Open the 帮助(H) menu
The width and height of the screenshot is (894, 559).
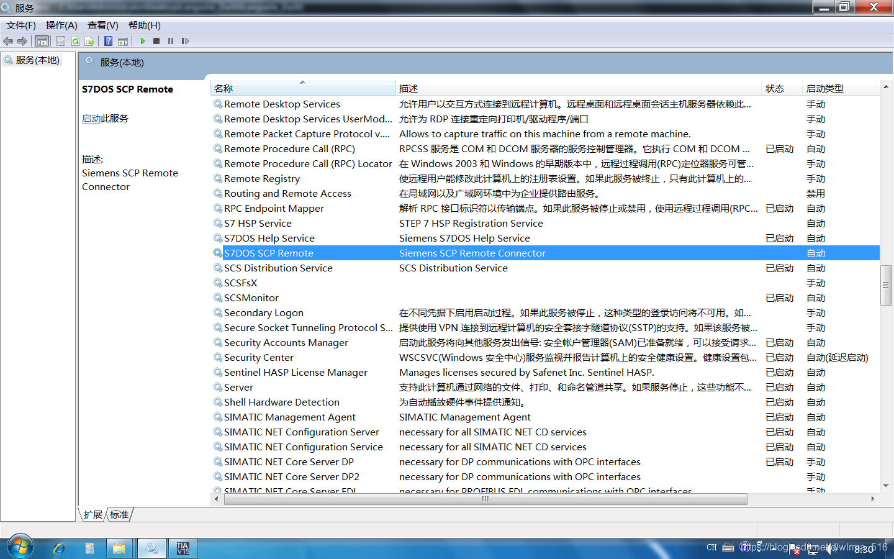(145, 25)
